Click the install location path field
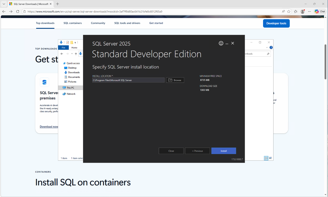Image resolution: width=328 pixels, height=197 pixels. [x=128, y=80]
